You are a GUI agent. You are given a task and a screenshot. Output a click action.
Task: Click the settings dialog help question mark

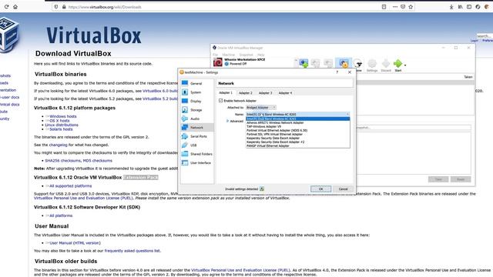coord(337,72)
